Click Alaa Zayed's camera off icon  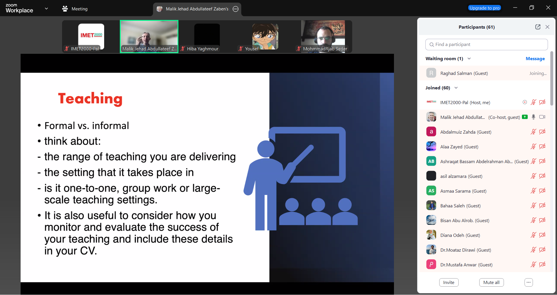pos(542,147)
